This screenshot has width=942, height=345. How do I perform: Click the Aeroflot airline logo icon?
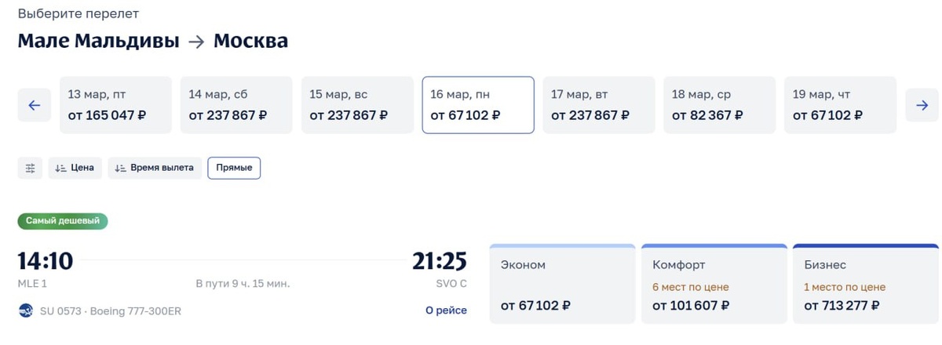tap(26, 310)
